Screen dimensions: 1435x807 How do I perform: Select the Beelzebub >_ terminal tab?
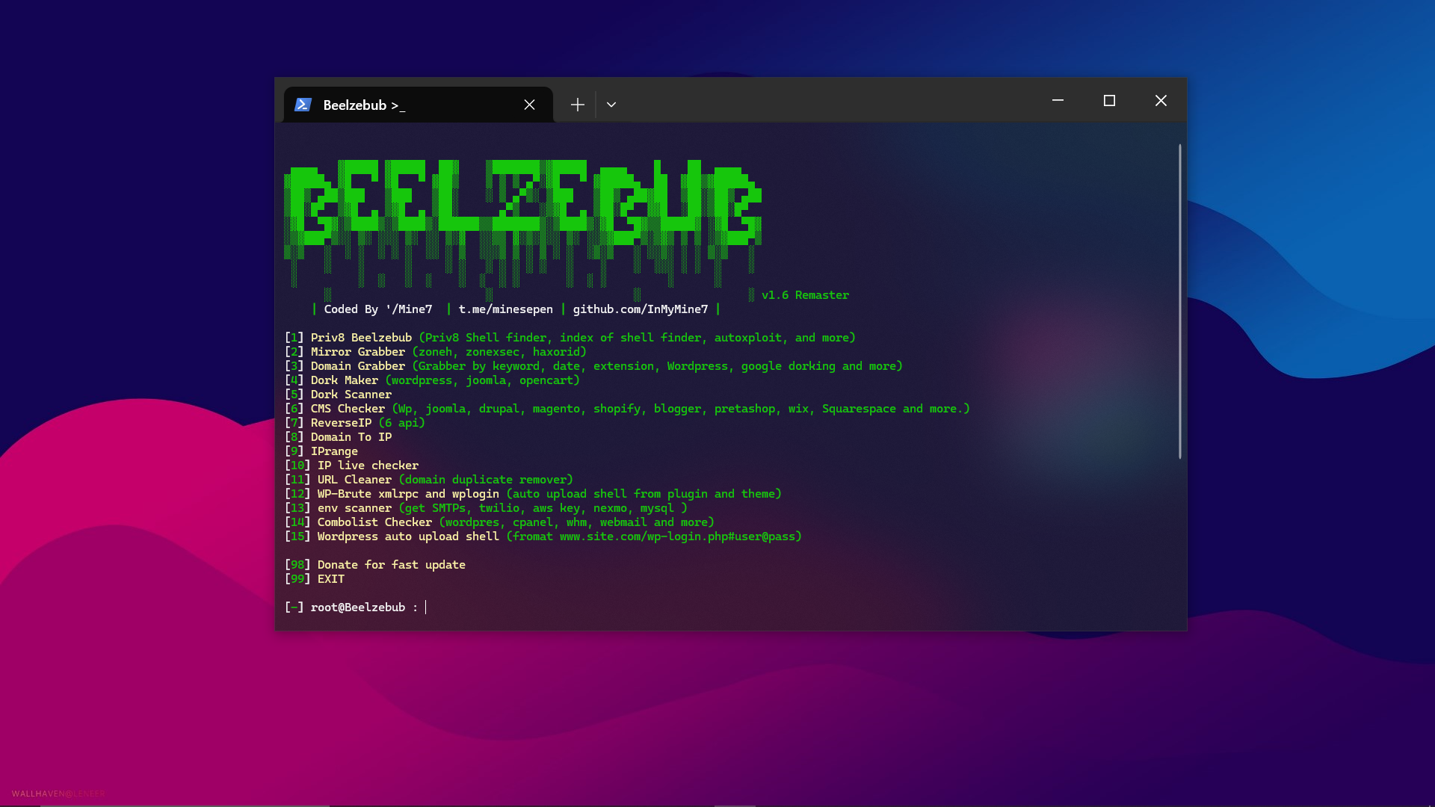tap(419, 105)
